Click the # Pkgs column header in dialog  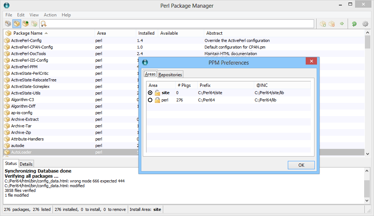(x=186, y=85)
